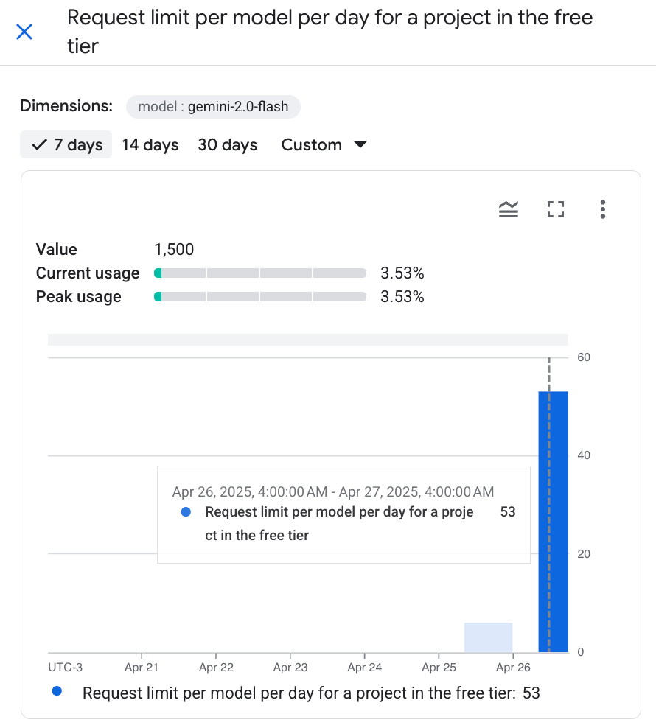656x728 pixels.
Task: Click the model gemini-2.0-flash dimension chip
Action: [x=214, y=107]
